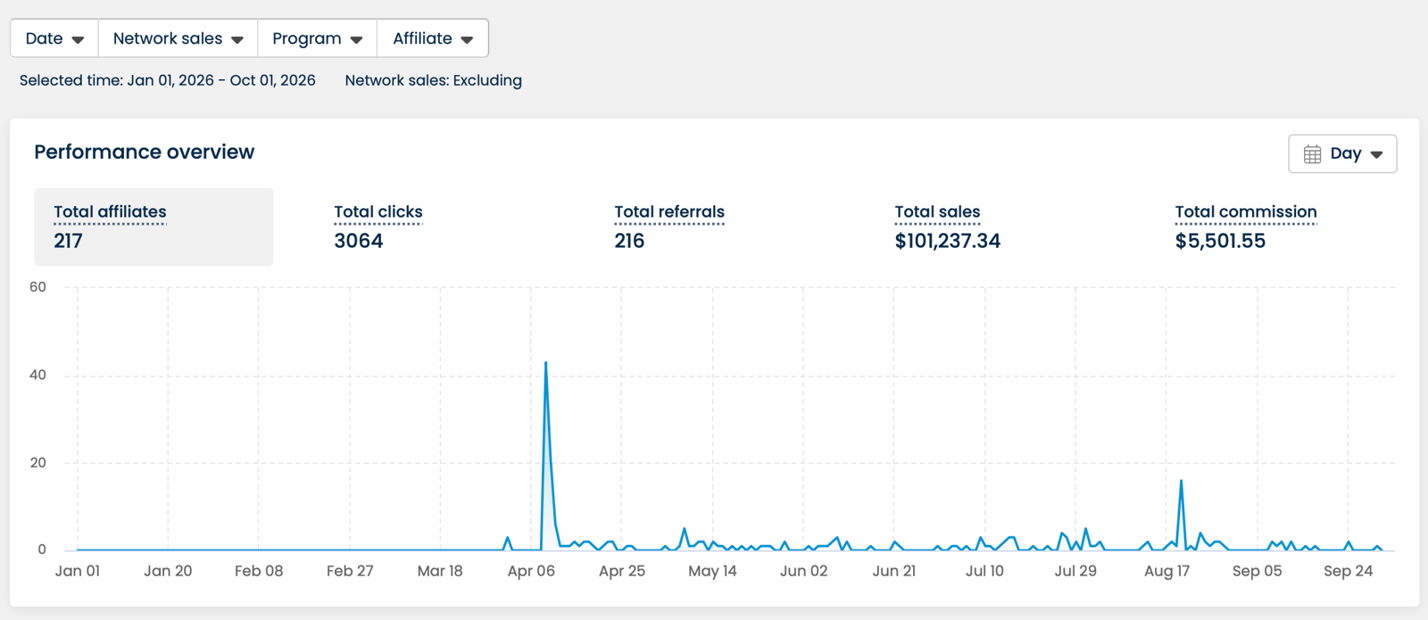Click the Jun 02 axis label
The width and height of the screenshot is (1428, 620).
[803, 571]
